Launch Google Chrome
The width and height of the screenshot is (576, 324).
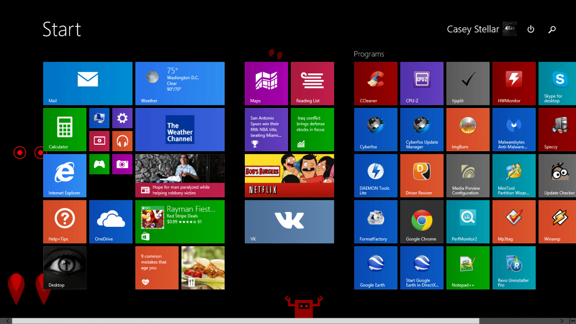[x=422, y=222]
